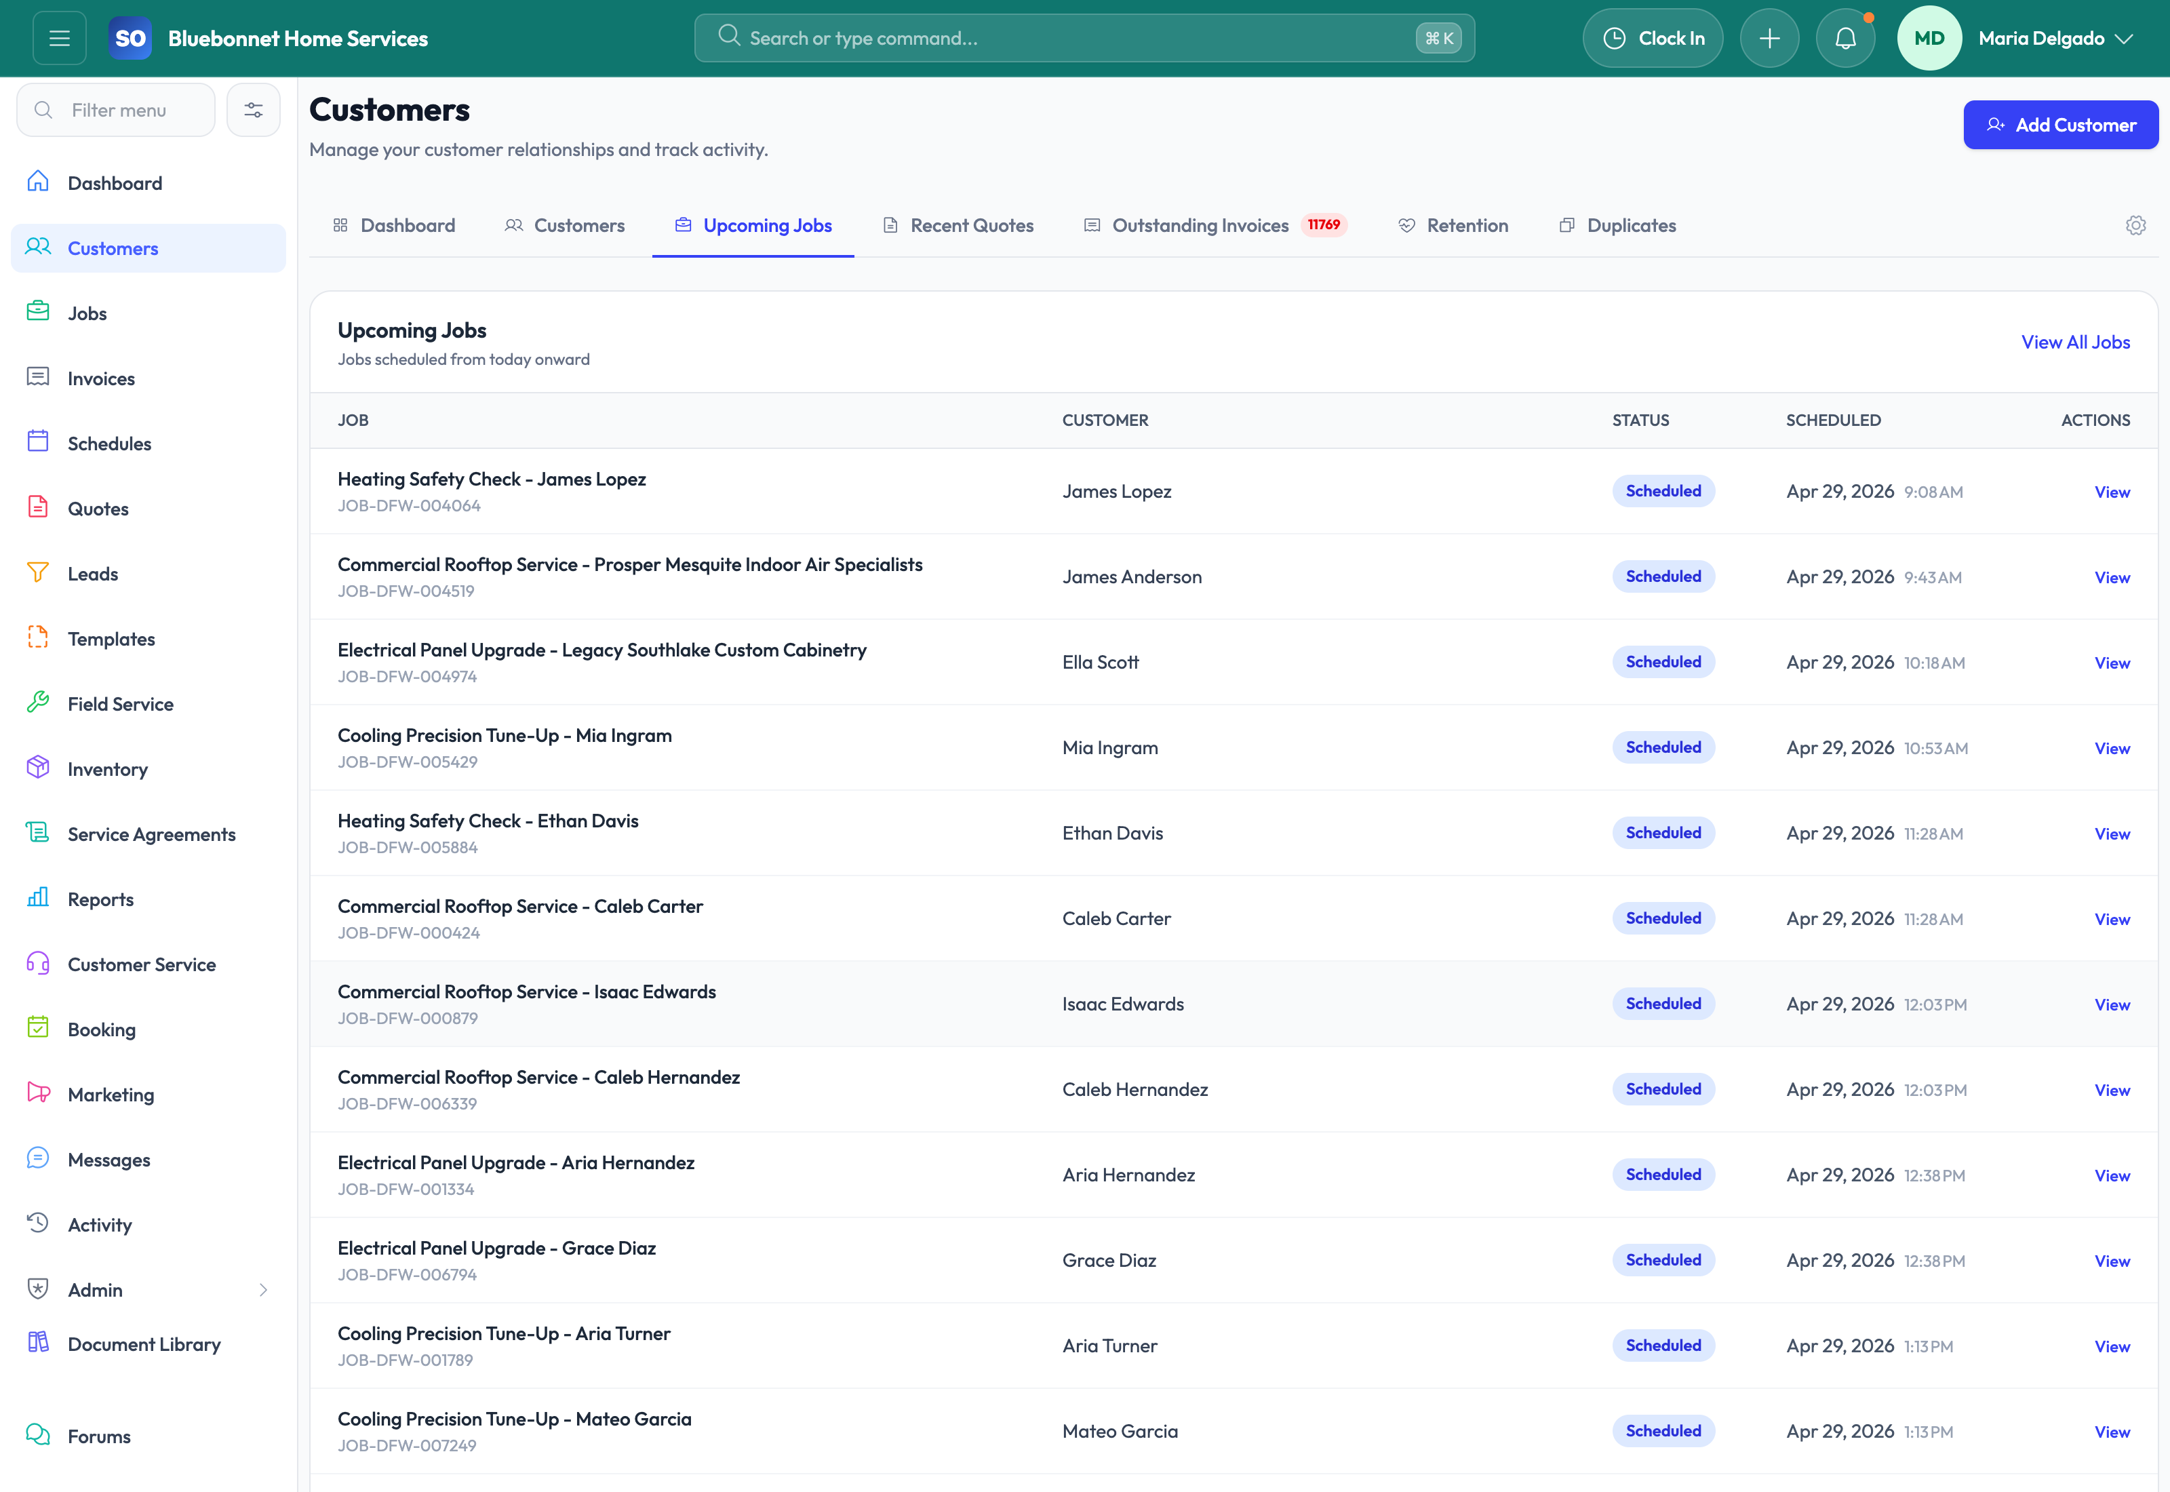2170x1492 pixels.
Task: Click job title Heating Safety Check - Ethan Davis
Action: click(x=488, y=821)
